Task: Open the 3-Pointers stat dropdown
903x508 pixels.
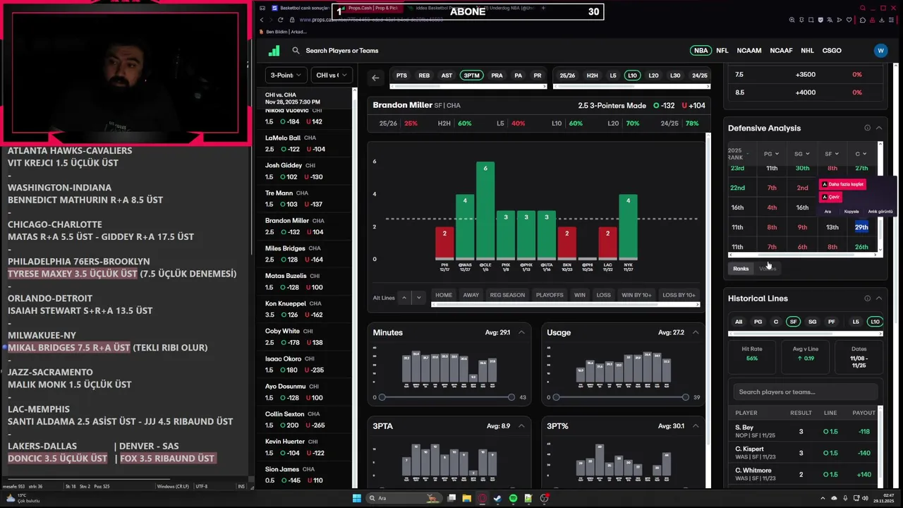Action: click(286, 75)
